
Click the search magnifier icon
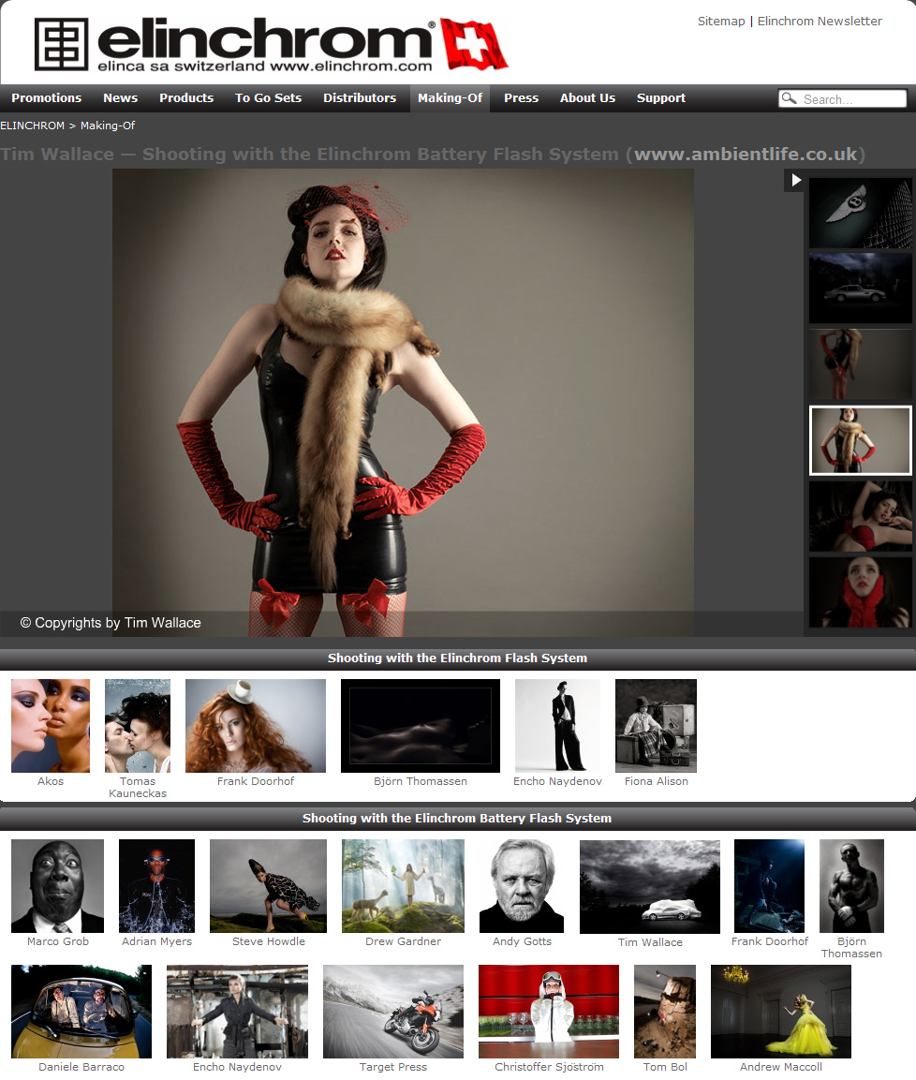(x=790, y=98)
